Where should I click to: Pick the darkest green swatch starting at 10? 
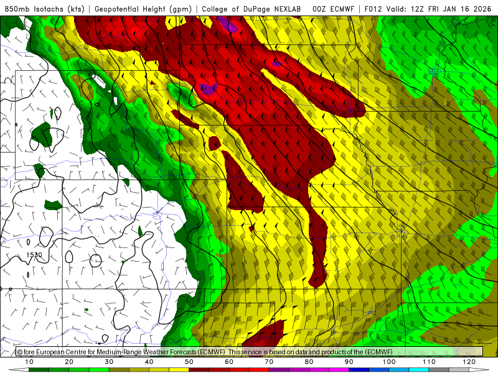click(39, 370)
